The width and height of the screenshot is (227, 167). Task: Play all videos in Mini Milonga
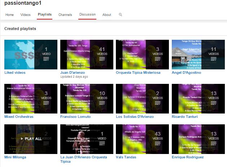click(31, 139)
